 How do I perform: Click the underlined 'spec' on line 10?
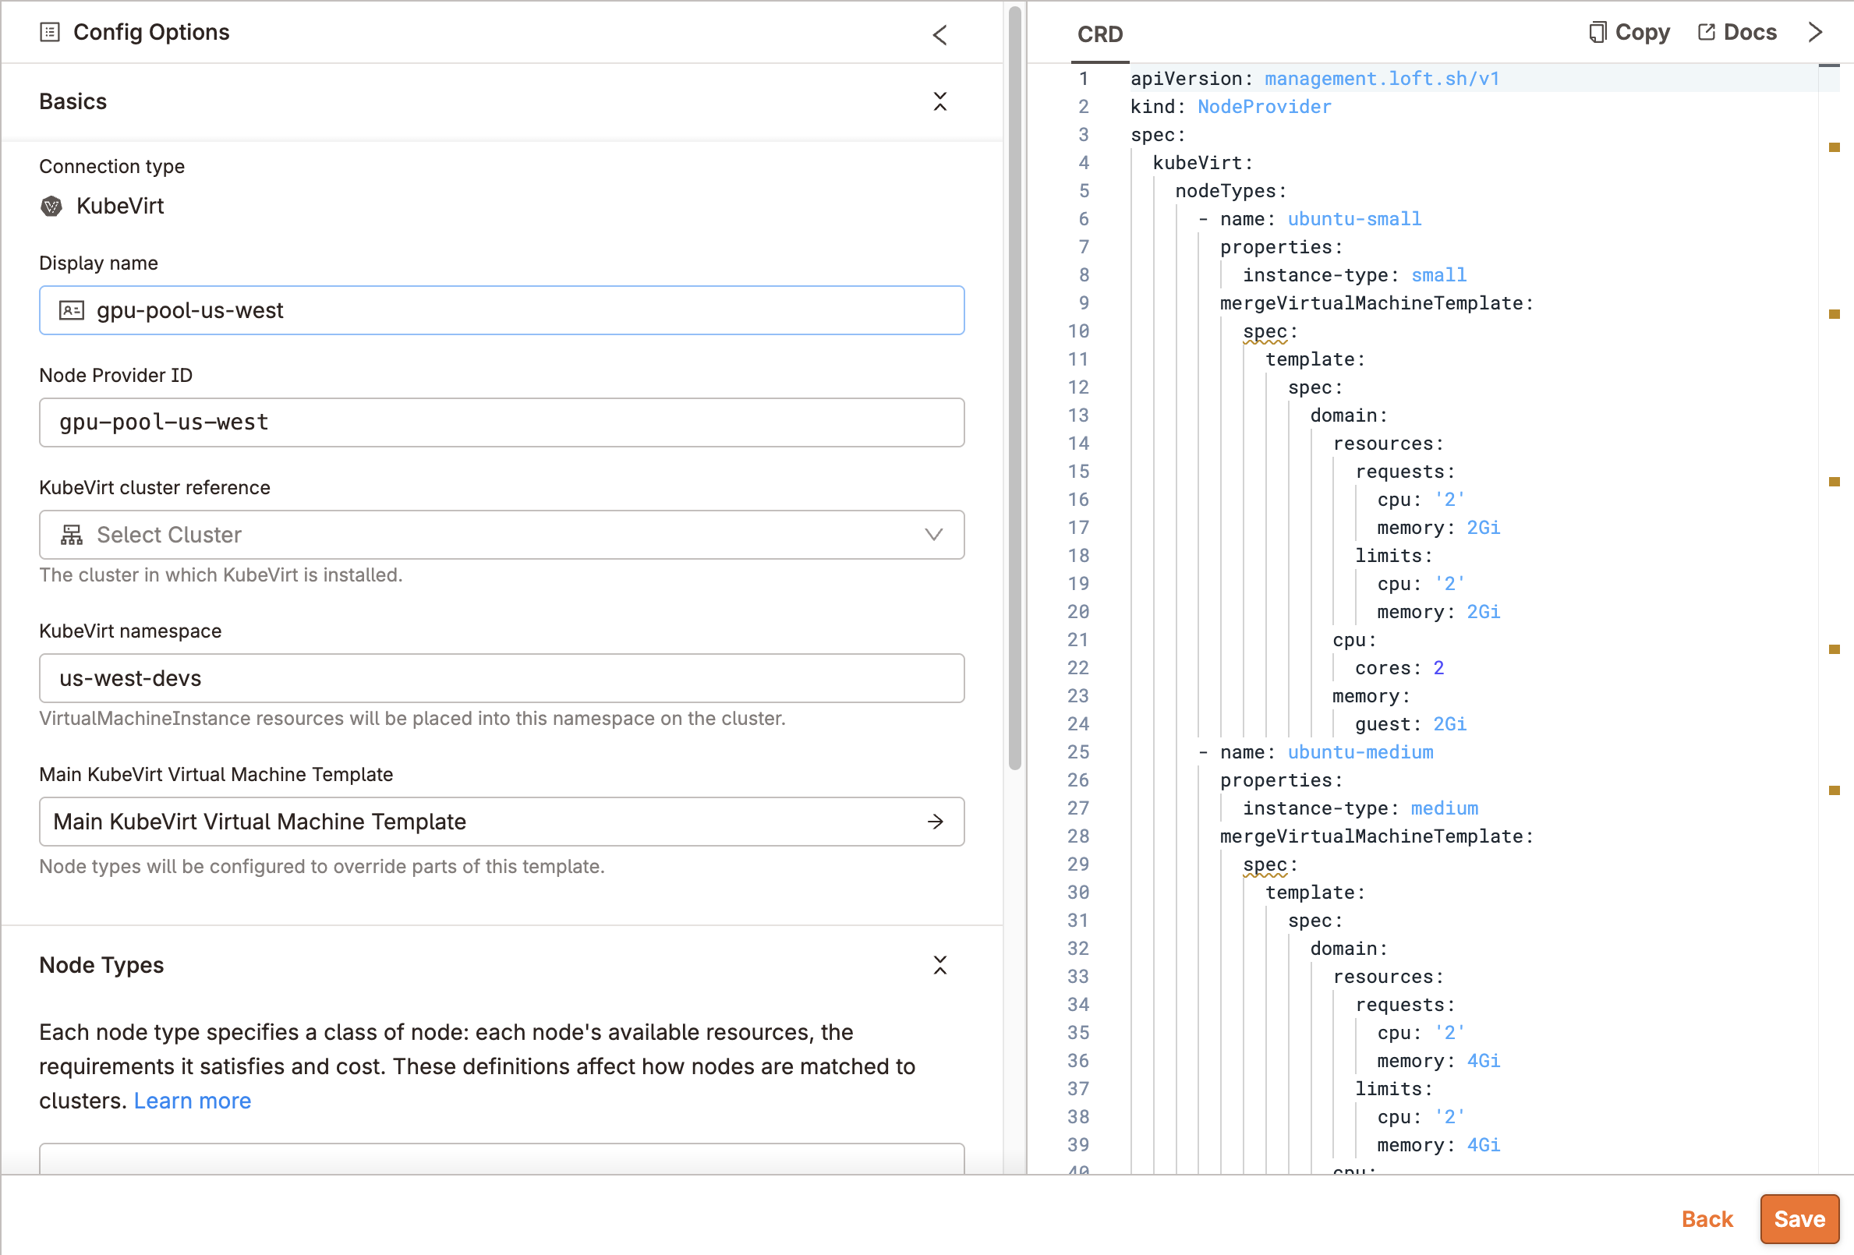click(1265, 332)
